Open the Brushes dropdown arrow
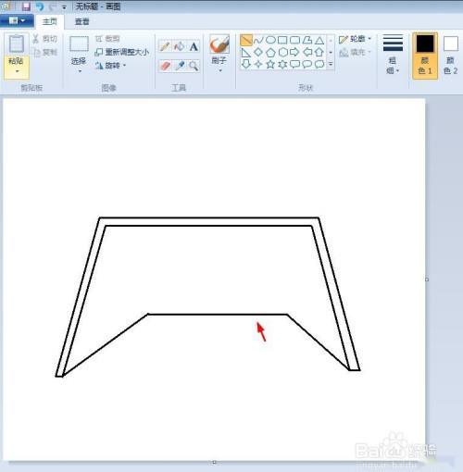Viewport: 463px width, 472px height. 220,71
